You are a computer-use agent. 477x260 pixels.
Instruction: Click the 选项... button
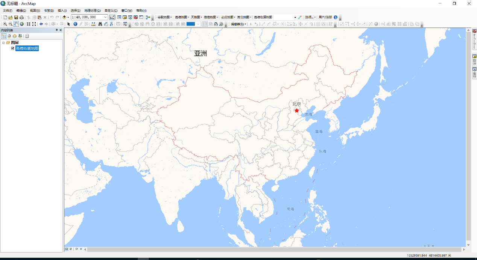pos(309,17)
